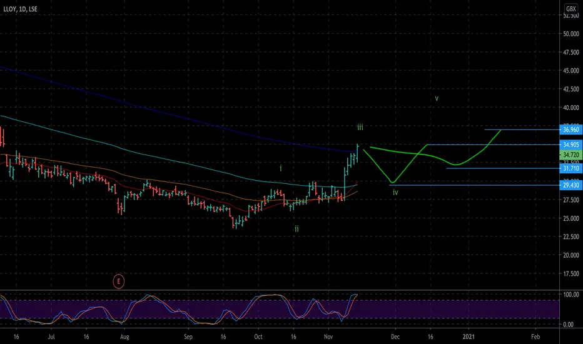583x344 pixels.
Task: Select the 29.430 horizontal blue line
Action: (x=474, y=185)
